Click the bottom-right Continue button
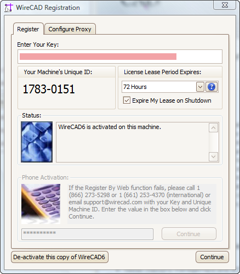 click(x=212, y=257)
